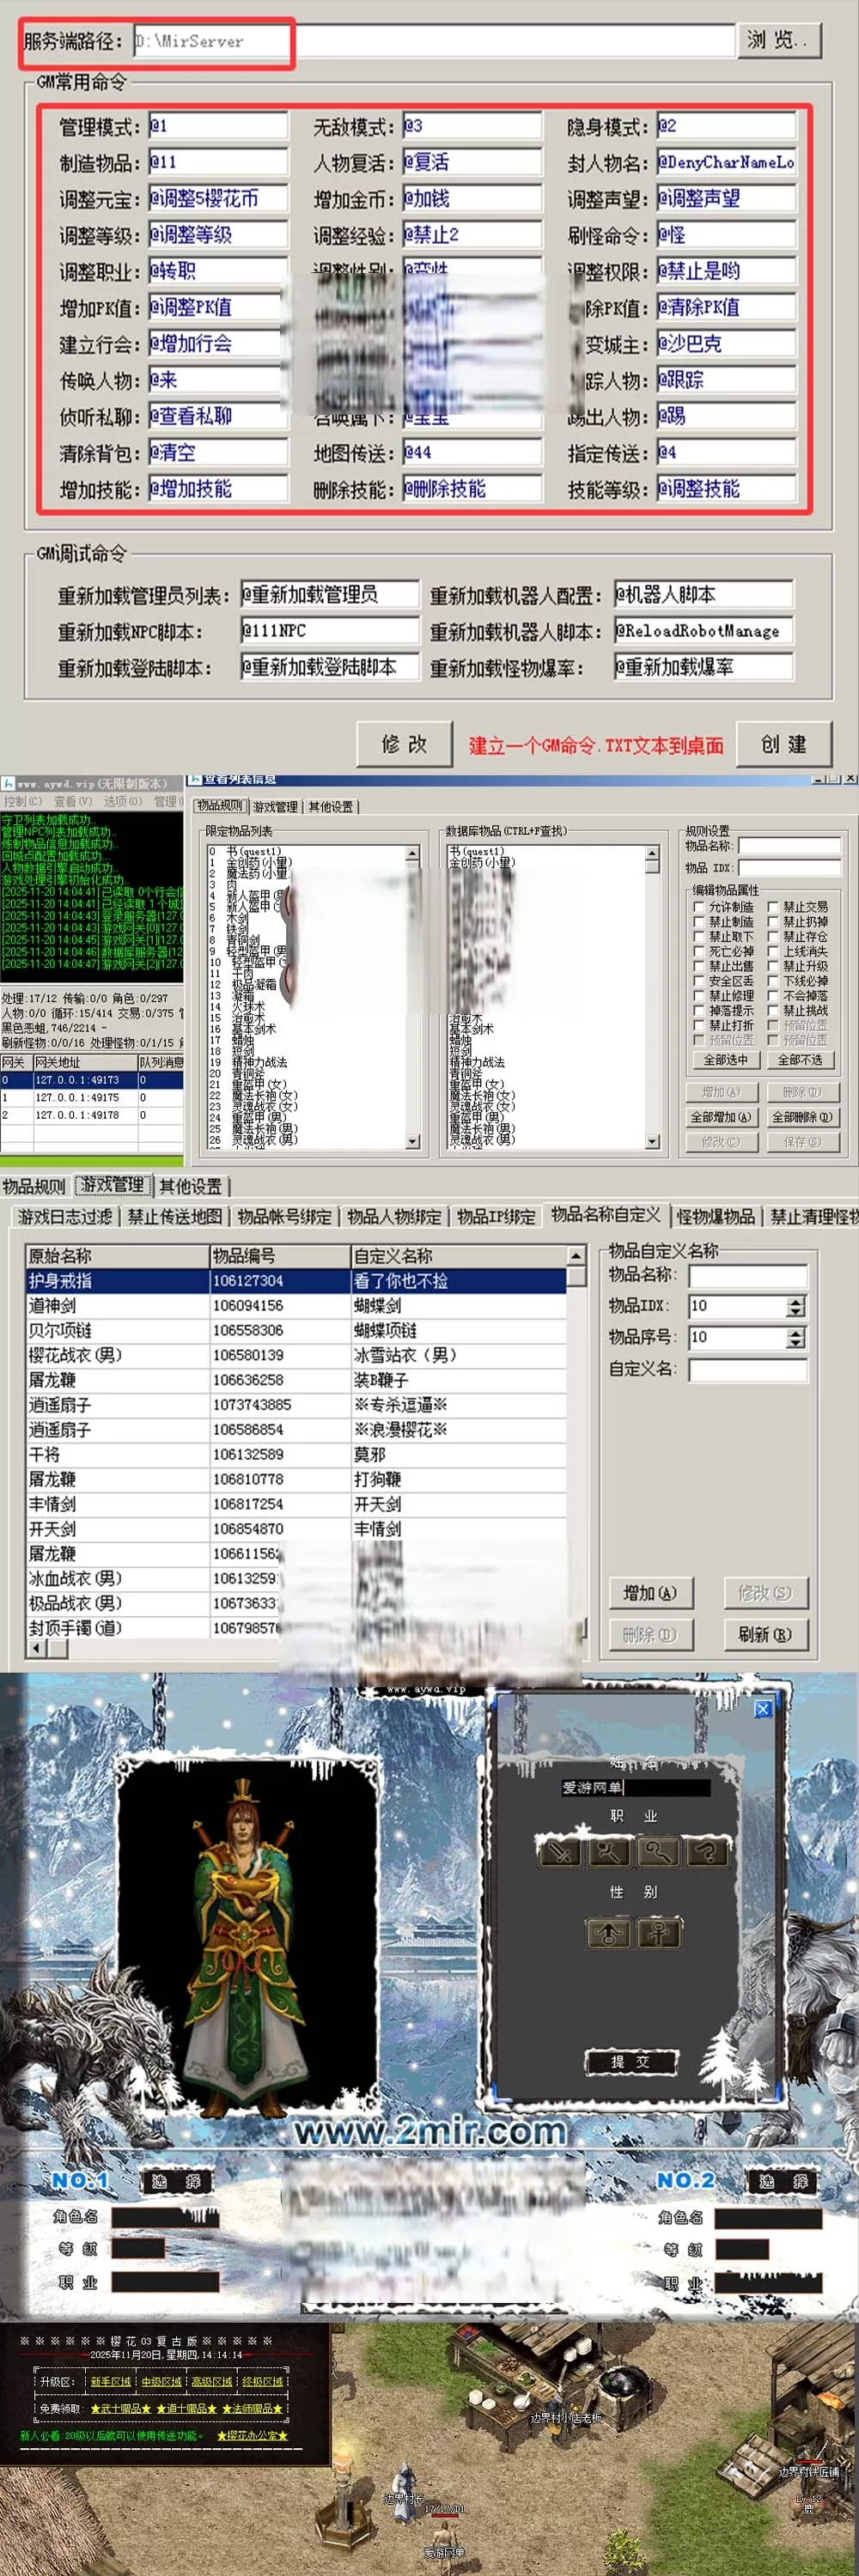Check the 死亡必掉 option
The width and height of the screenshot is (859, 2576).
tap(699, 952)
